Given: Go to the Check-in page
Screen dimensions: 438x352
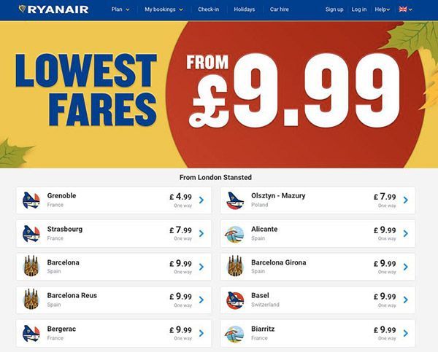Looking at the screenshot, I should (x=208, y=9).
